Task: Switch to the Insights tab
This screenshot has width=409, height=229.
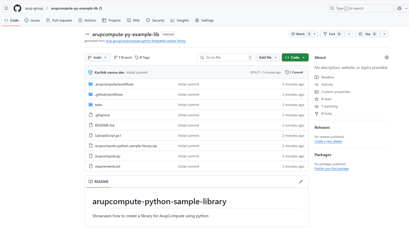Action: 180,20
